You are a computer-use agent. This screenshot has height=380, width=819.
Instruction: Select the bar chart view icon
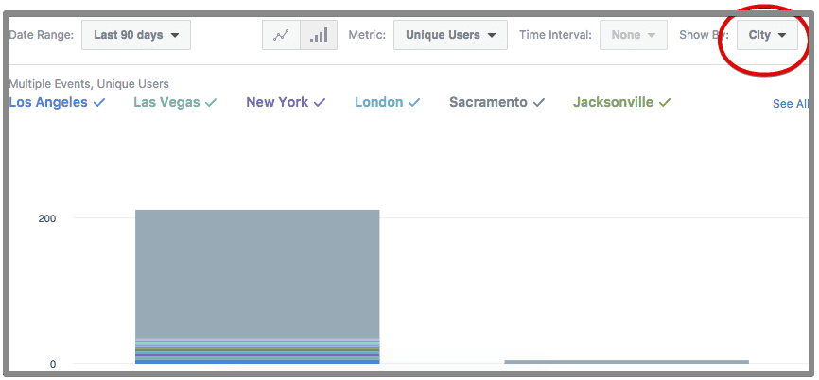click(x=320, y=35)
